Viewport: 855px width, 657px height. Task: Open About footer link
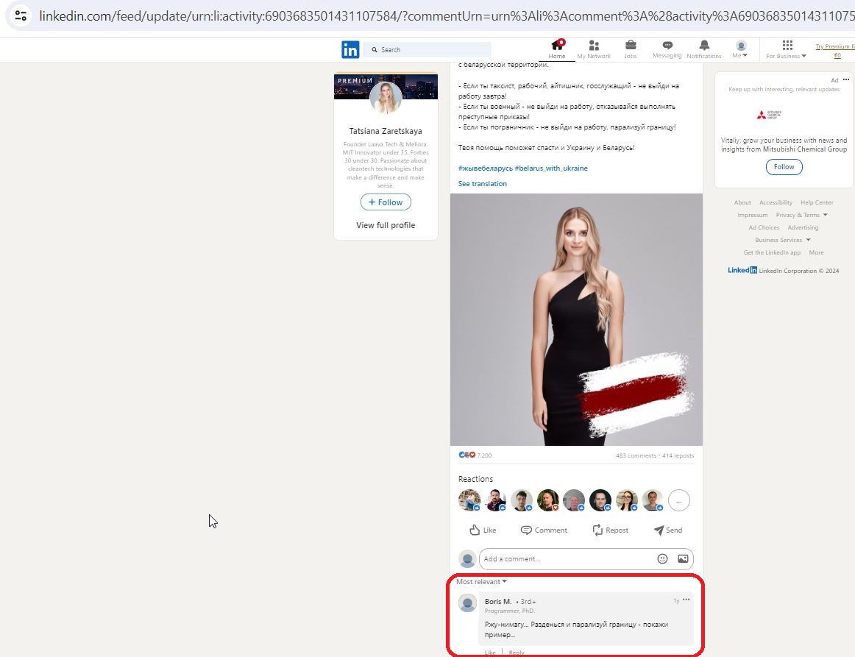coord(742,202)
